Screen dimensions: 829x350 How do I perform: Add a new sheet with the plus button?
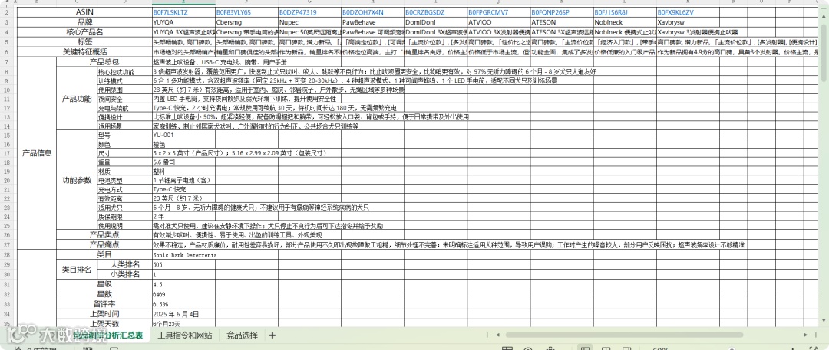(272, 335)
